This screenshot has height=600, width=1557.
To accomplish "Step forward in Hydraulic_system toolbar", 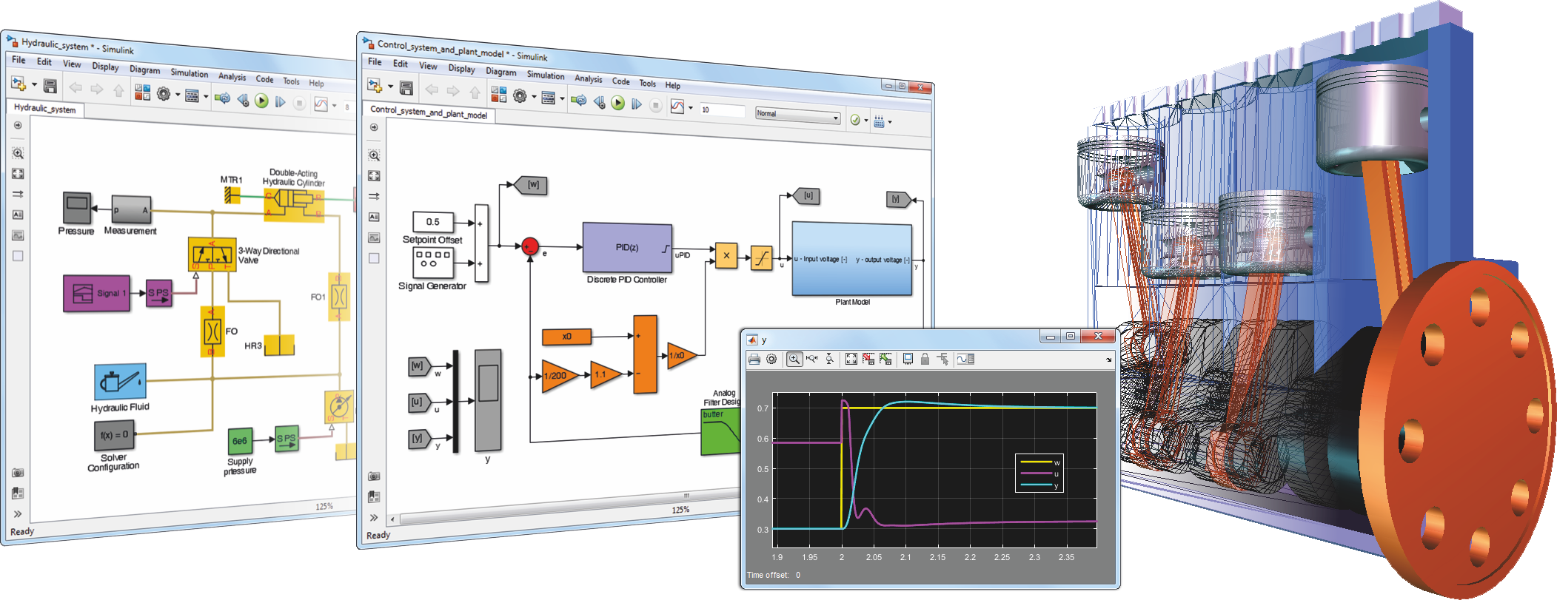I will [280, 102].
